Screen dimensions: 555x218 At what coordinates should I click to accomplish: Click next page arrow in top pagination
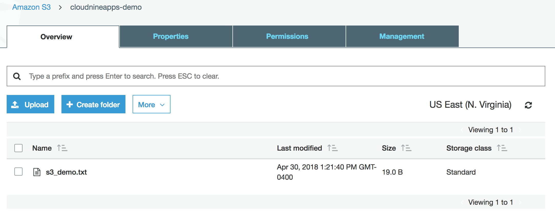[x=520, y=130]
